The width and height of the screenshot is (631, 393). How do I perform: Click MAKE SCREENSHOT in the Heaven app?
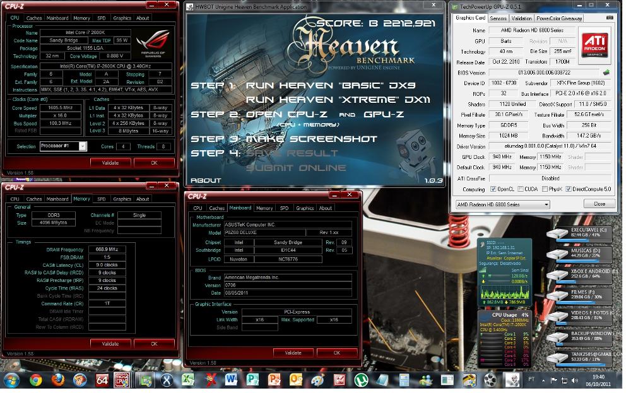click(x=312, y=139)
